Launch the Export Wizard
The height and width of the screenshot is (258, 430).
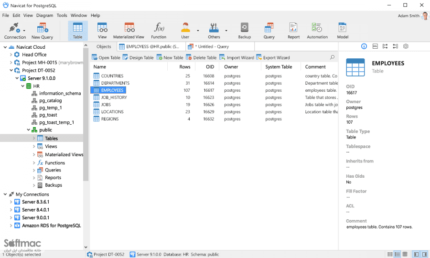coord(273,58)
